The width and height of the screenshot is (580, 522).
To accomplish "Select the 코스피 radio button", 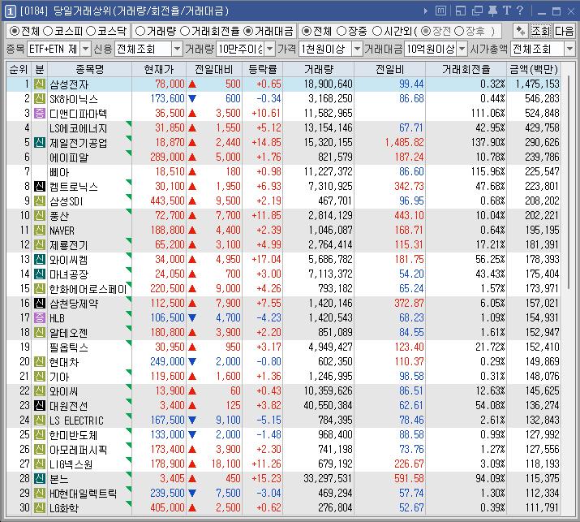I will (x=48, y=31).
